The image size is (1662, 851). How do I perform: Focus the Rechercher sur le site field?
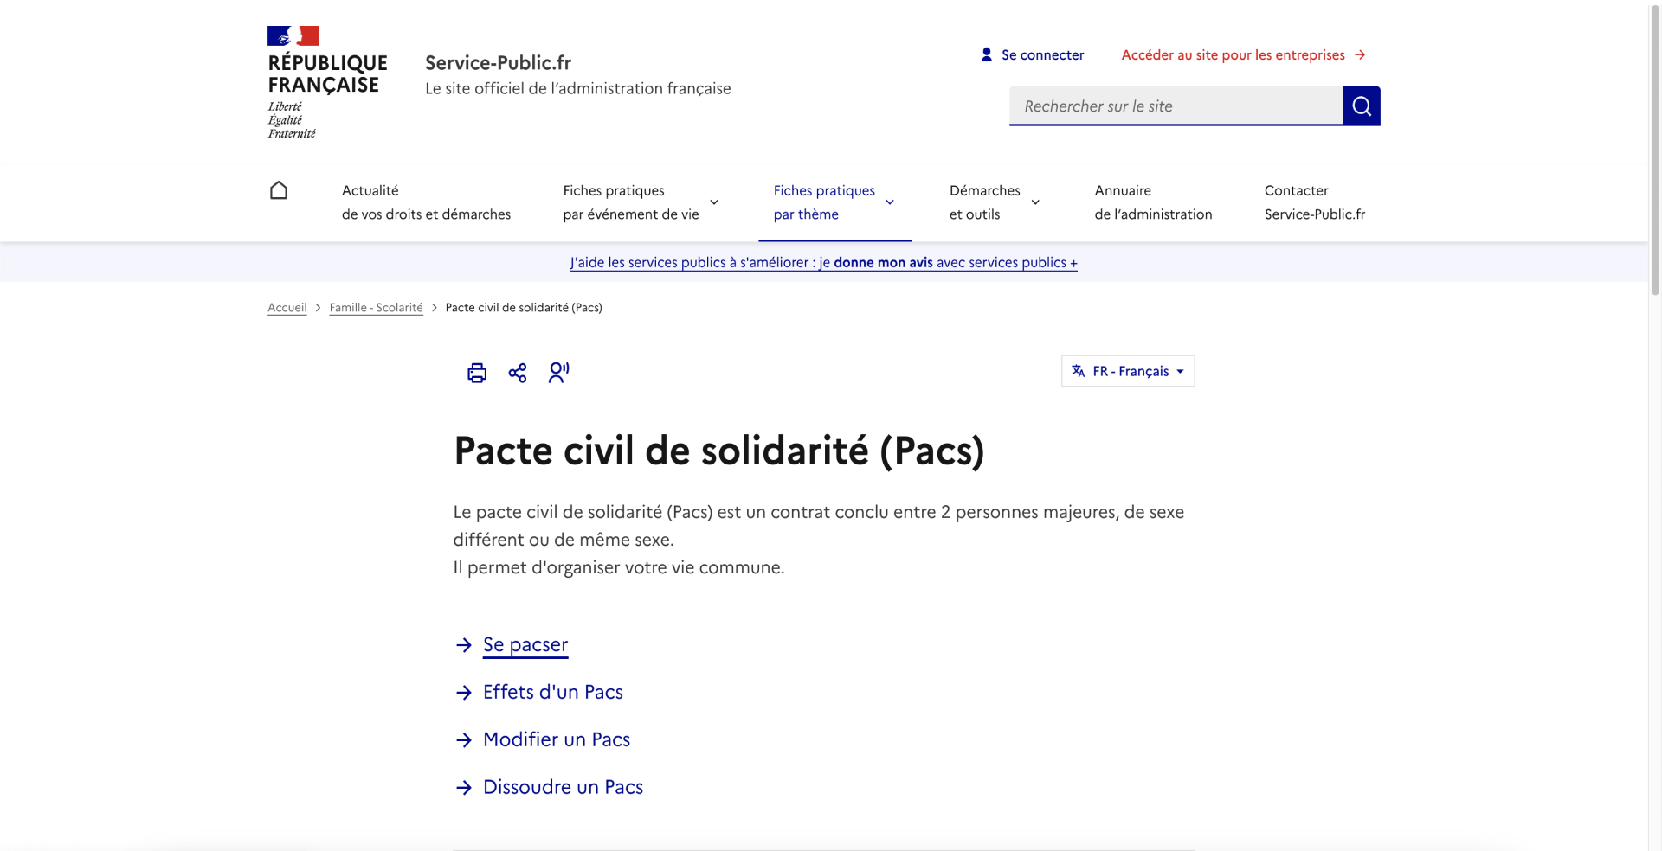click(x=1176, y=106)
